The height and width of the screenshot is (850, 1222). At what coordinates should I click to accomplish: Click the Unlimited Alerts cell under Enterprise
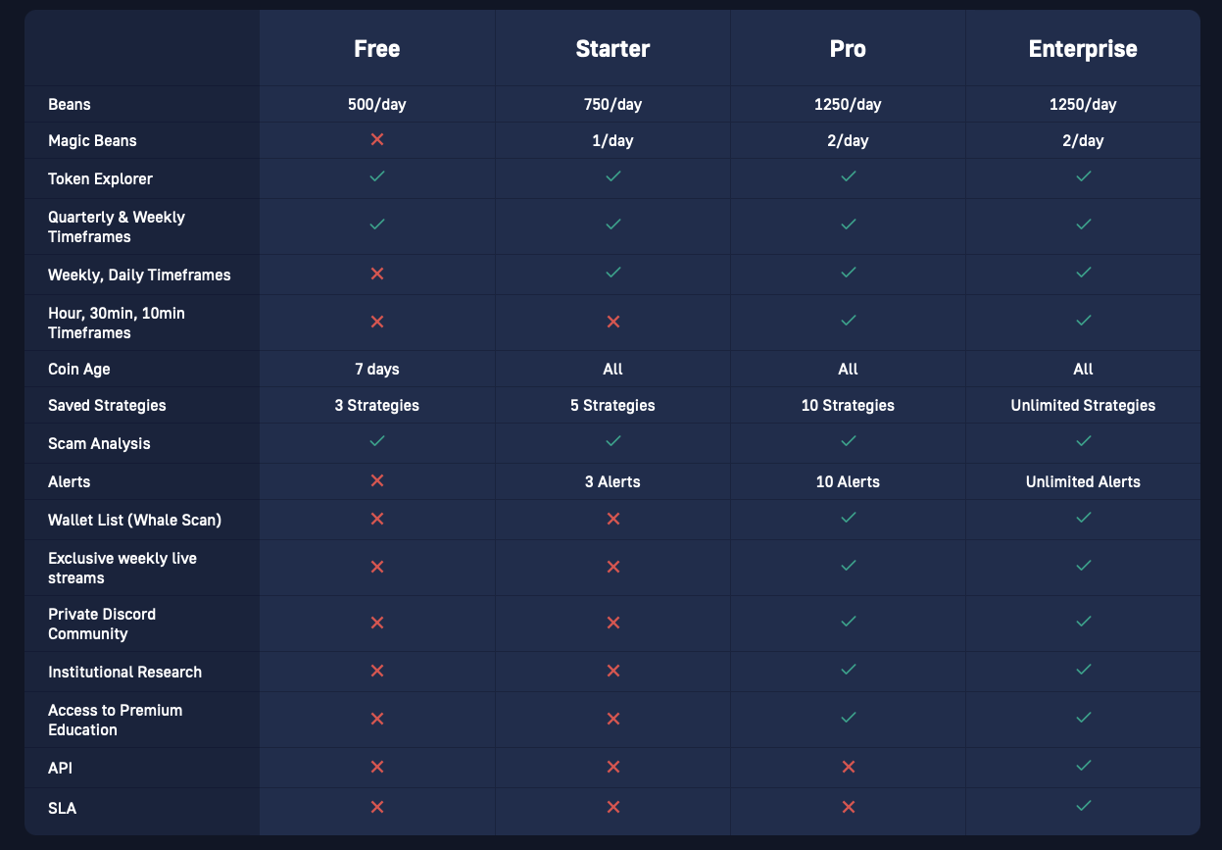coord(1083,481)
